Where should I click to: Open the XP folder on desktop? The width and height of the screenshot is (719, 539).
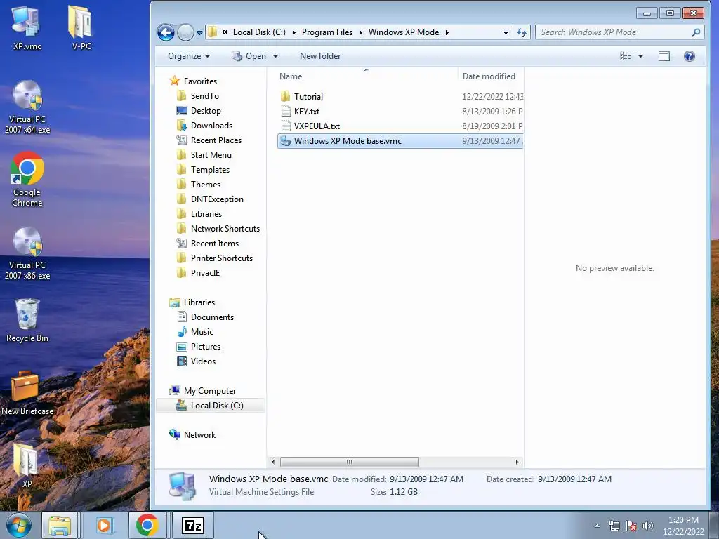[x=27, y=465]
